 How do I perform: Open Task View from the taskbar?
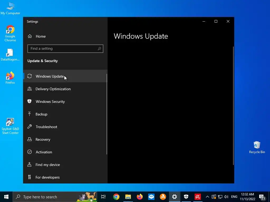[x=103, y=197]
